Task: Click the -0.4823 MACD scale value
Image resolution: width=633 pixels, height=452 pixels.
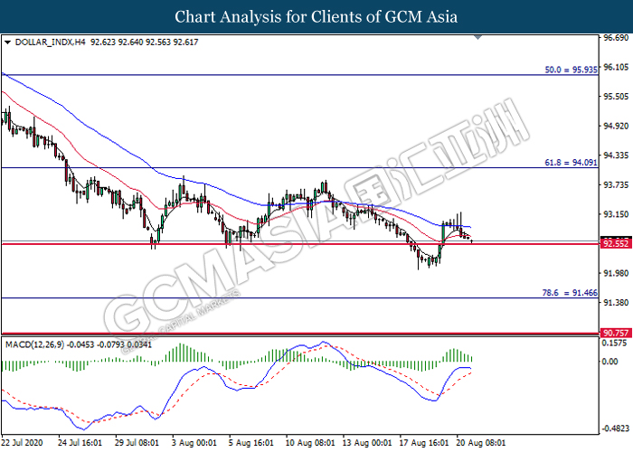Action: (615, 428)
